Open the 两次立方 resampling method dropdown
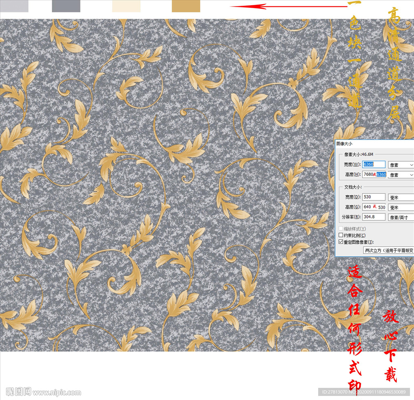Screen dimensions: 414x400 tap(389, 250)
